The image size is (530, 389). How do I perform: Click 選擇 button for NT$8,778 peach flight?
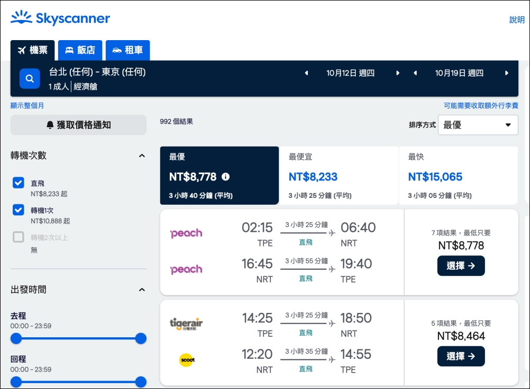click(x=461, y=266)
